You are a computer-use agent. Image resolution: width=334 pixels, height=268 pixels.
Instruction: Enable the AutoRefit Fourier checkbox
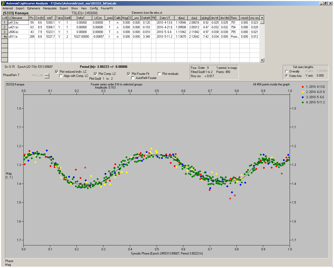pyautogui.click(x=133, y=78)
